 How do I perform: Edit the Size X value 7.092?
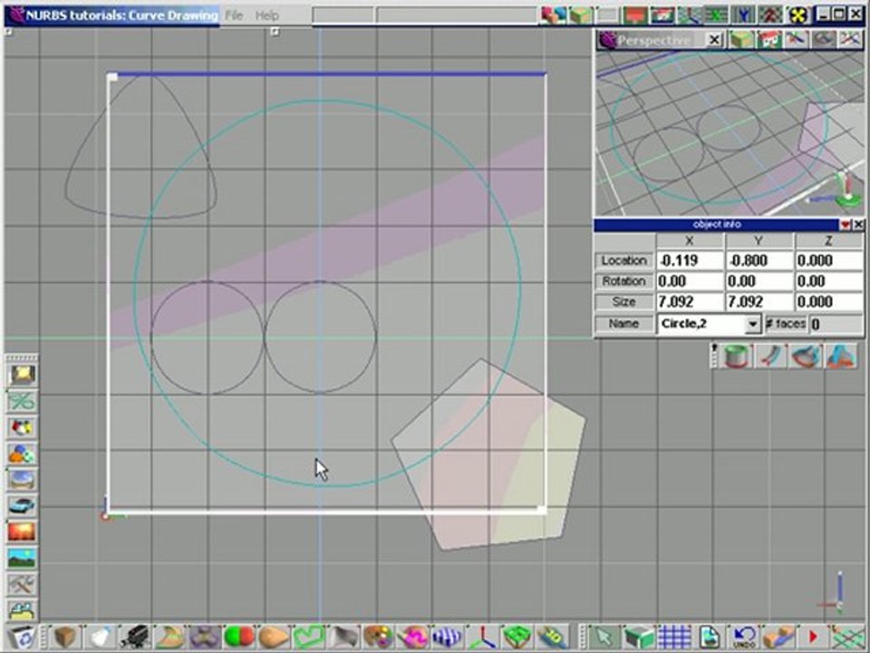(x=691, y=301)
